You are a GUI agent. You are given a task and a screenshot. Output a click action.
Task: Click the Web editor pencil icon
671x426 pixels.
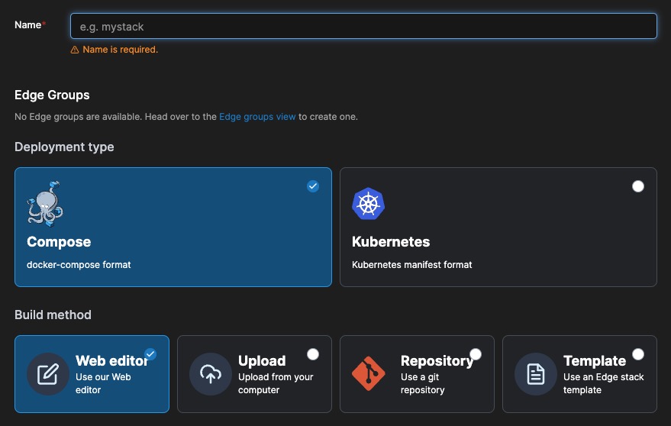[x=48, y=374]
